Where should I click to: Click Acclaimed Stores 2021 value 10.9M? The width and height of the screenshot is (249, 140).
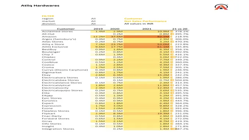(163, 31)
